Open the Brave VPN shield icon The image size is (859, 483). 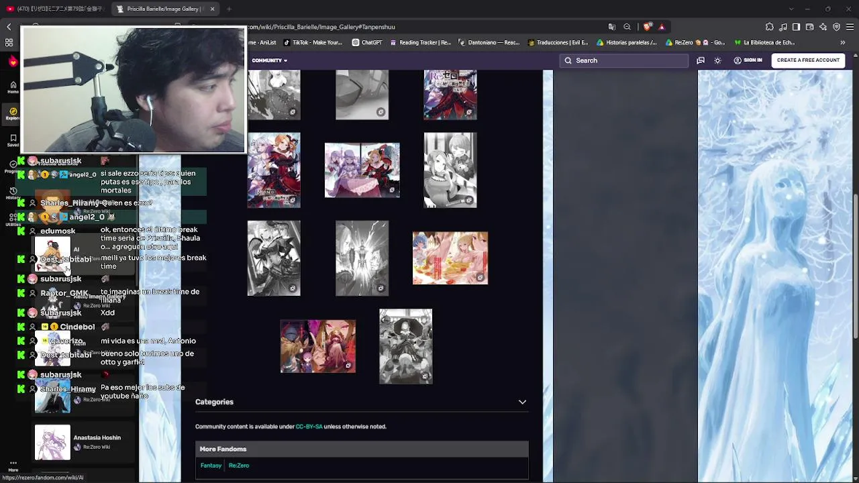[836, 27]
